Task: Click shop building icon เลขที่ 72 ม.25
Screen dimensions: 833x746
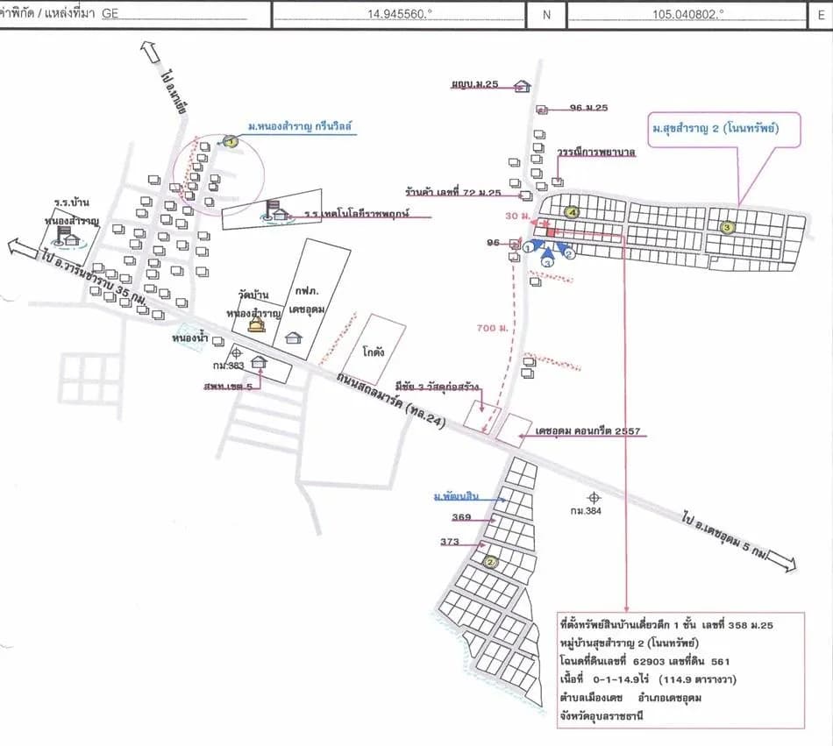Action: [526, 195]
